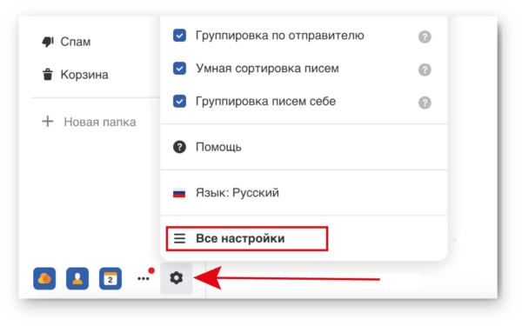The width and height of the screenshot is (522, 326).
Task: Click the question mark icon beside Помощь
Action: click(179, 147)
